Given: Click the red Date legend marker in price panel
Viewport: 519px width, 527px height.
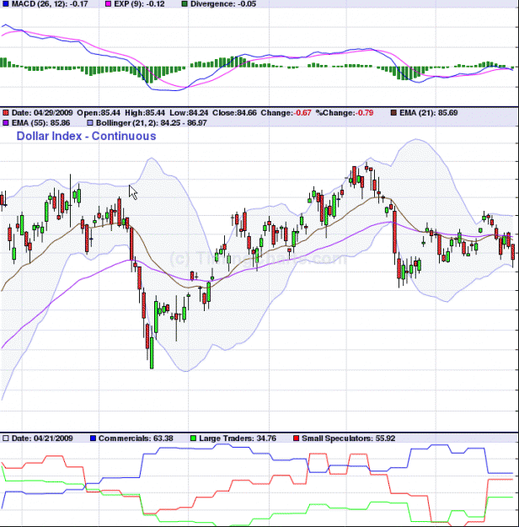Looking at the screenshot, I should coord(5,113).
